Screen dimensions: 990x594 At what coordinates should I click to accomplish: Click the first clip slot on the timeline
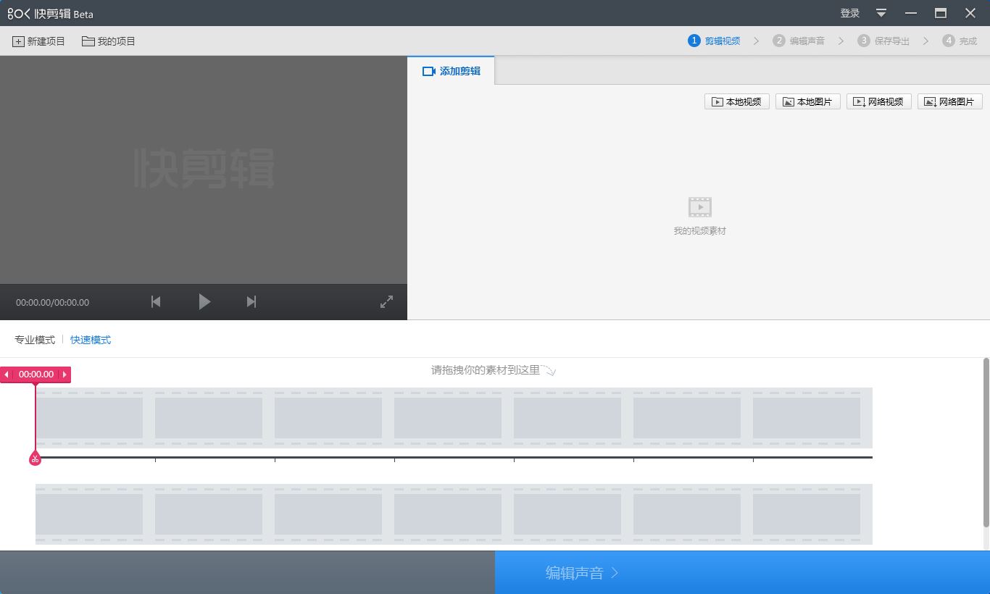(x=90, y=418)
